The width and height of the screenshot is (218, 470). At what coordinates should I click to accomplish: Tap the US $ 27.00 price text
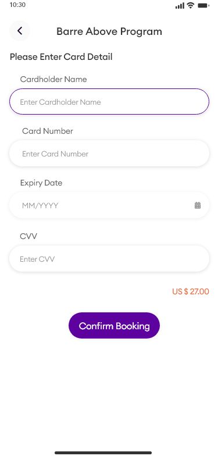tap(191, 291)
